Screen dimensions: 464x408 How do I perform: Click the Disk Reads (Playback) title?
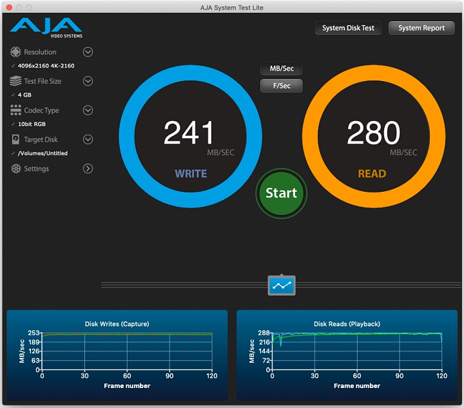[x=347, y=324]
